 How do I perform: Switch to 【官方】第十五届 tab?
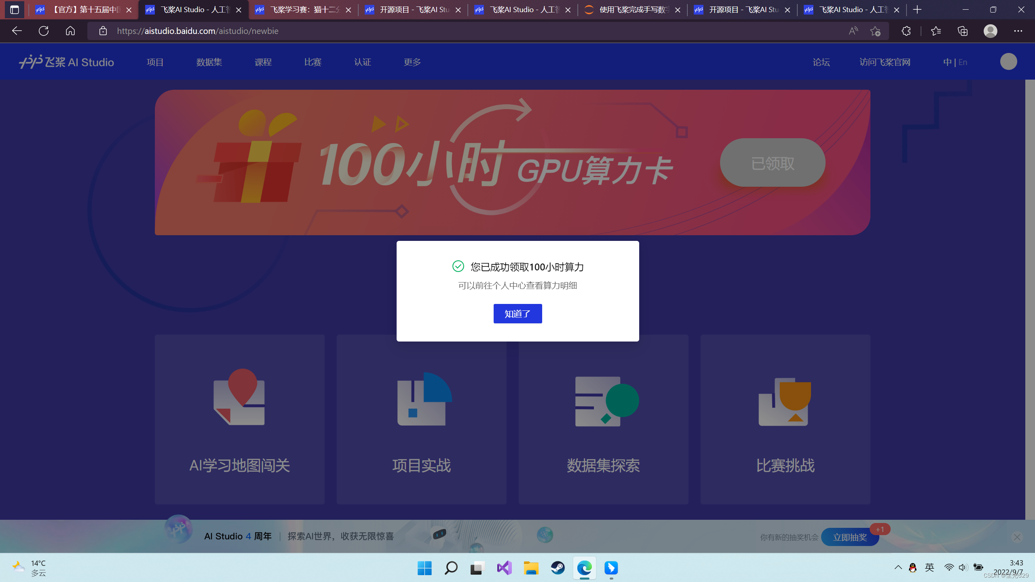[x=84, y=10]
